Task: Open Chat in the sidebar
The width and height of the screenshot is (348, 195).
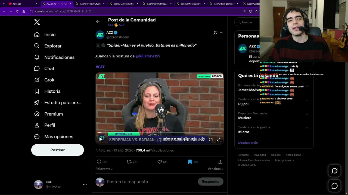Action: pyautogui.click(x=44, y=69)
